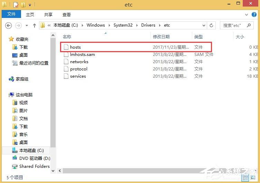The image size is (260, 183).
Task: Open the 音乐 folder in sidebar
Action: tap(23, 134)
